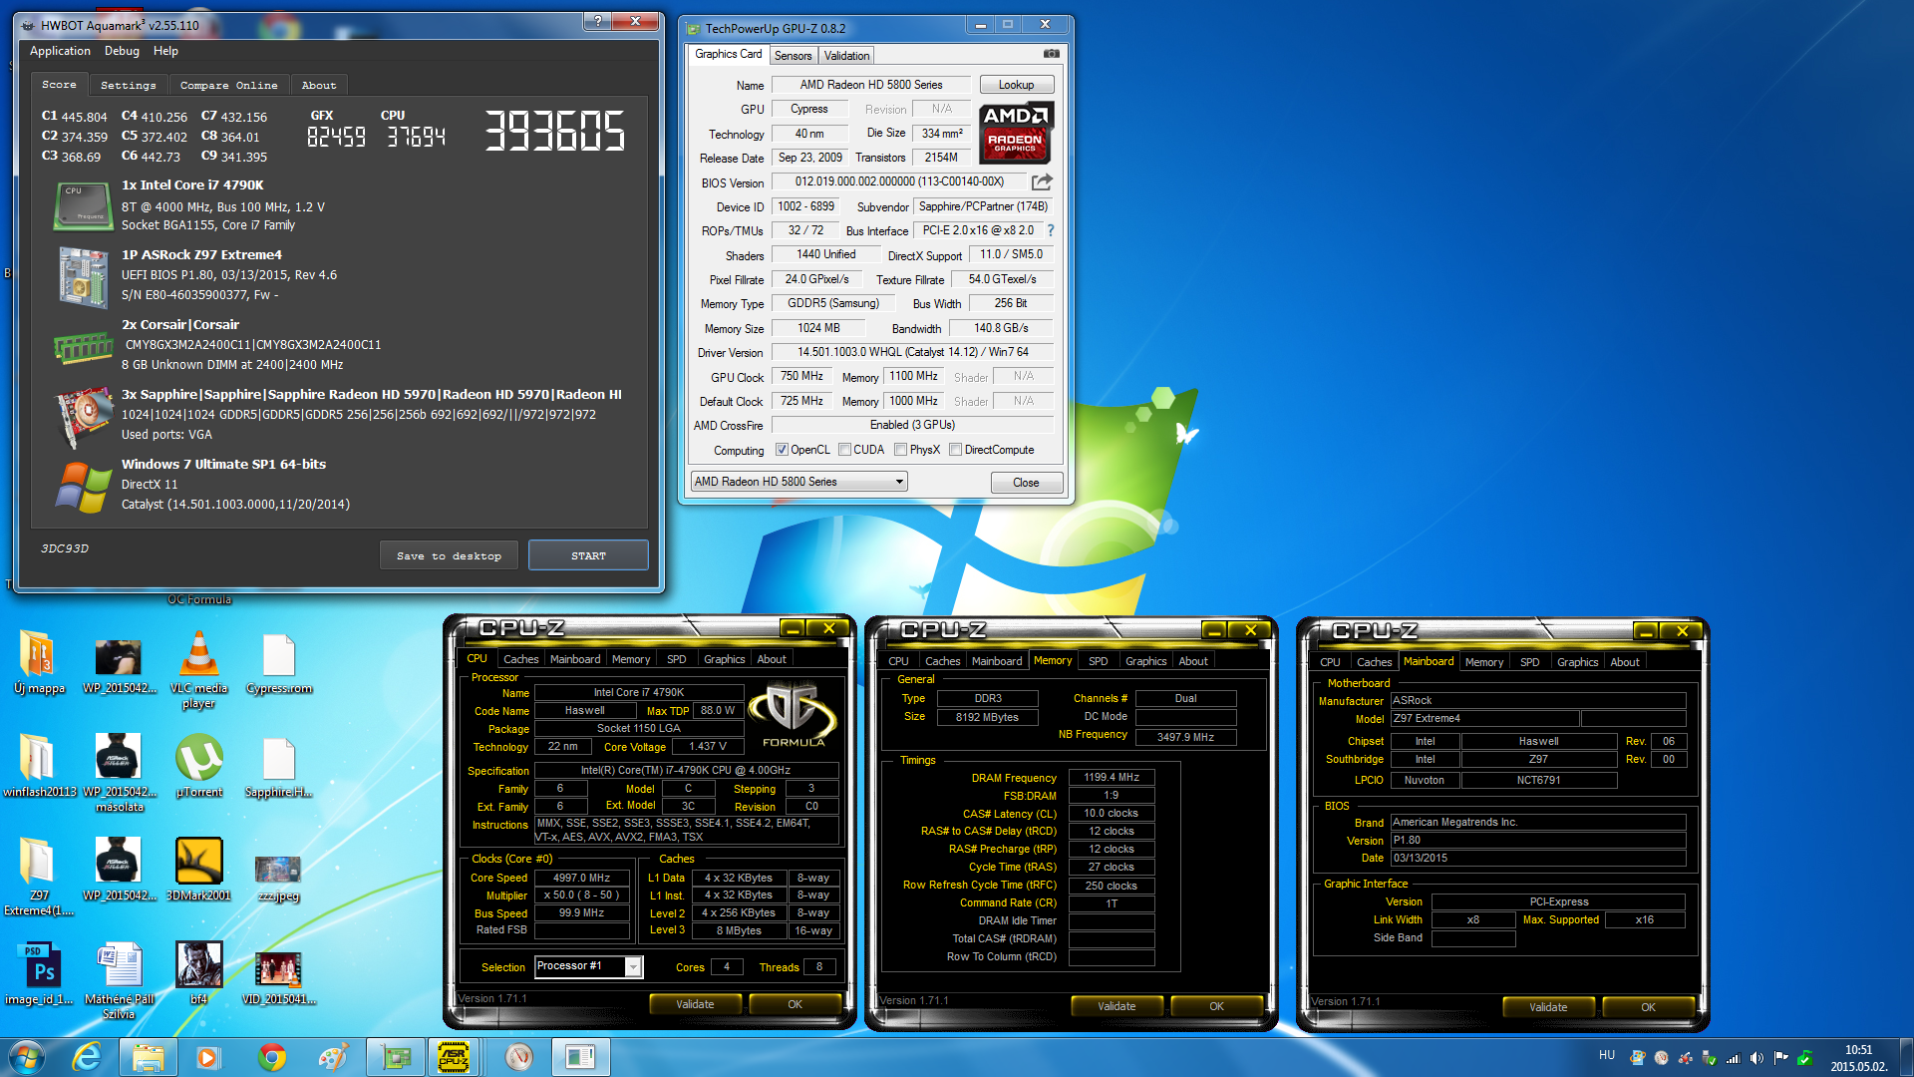Click Save to desktop in Aquamark

[x=449, y=555]
